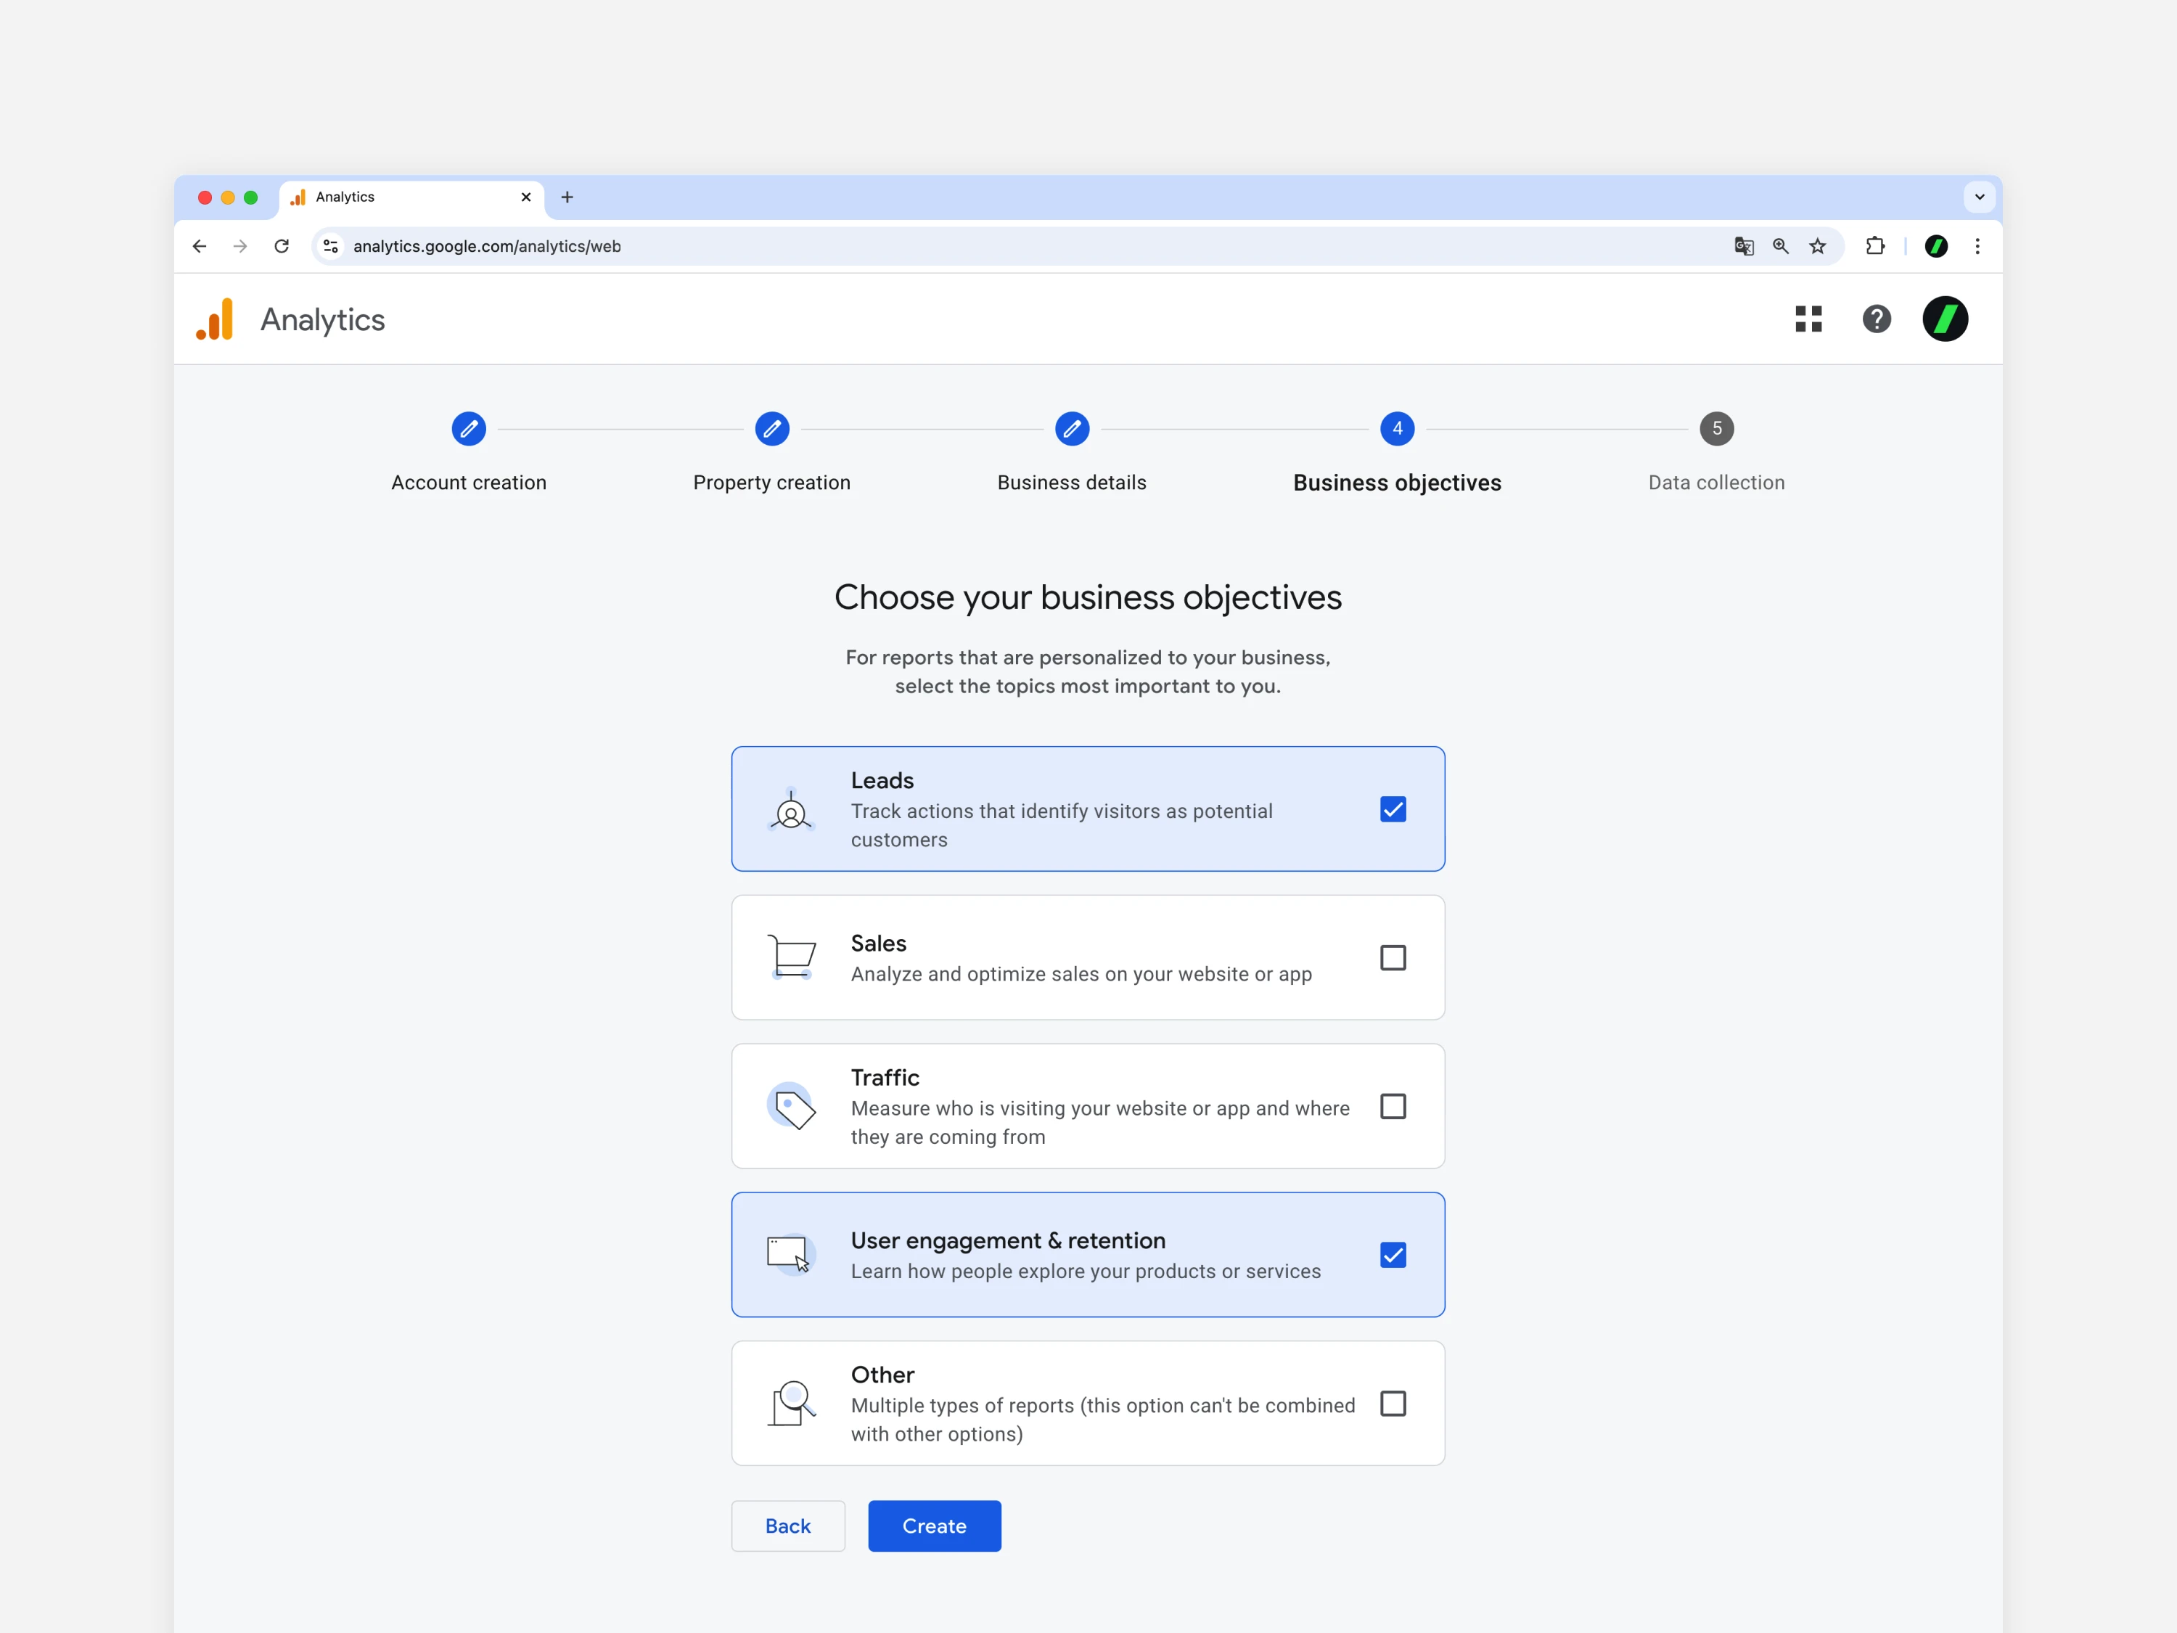The width and height of the screenshot is (2177, 1633).
Task: Check the Traffic checkbox
Action: click(1393, 1106)
